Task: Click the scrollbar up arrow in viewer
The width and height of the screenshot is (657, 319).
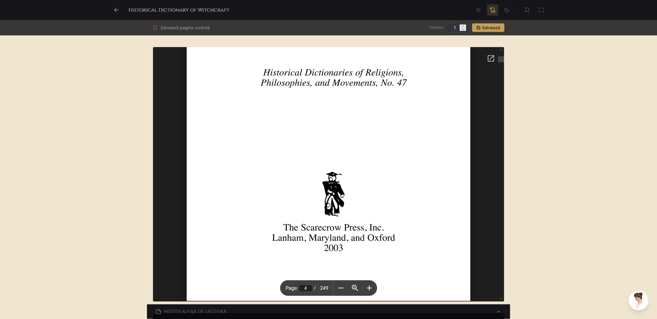Action: click(x=501, y=50)
